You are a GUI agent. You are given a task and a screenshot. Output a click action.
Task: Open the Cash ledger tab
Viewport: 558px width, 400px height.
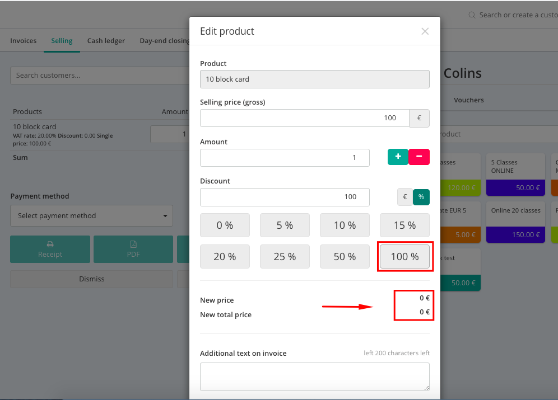click(x=106, y=41)
